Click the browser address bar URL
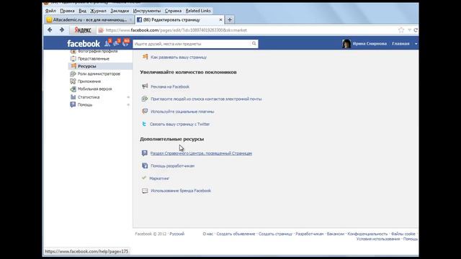The height and width of the screenshot is (259, 461). [176, 30]
